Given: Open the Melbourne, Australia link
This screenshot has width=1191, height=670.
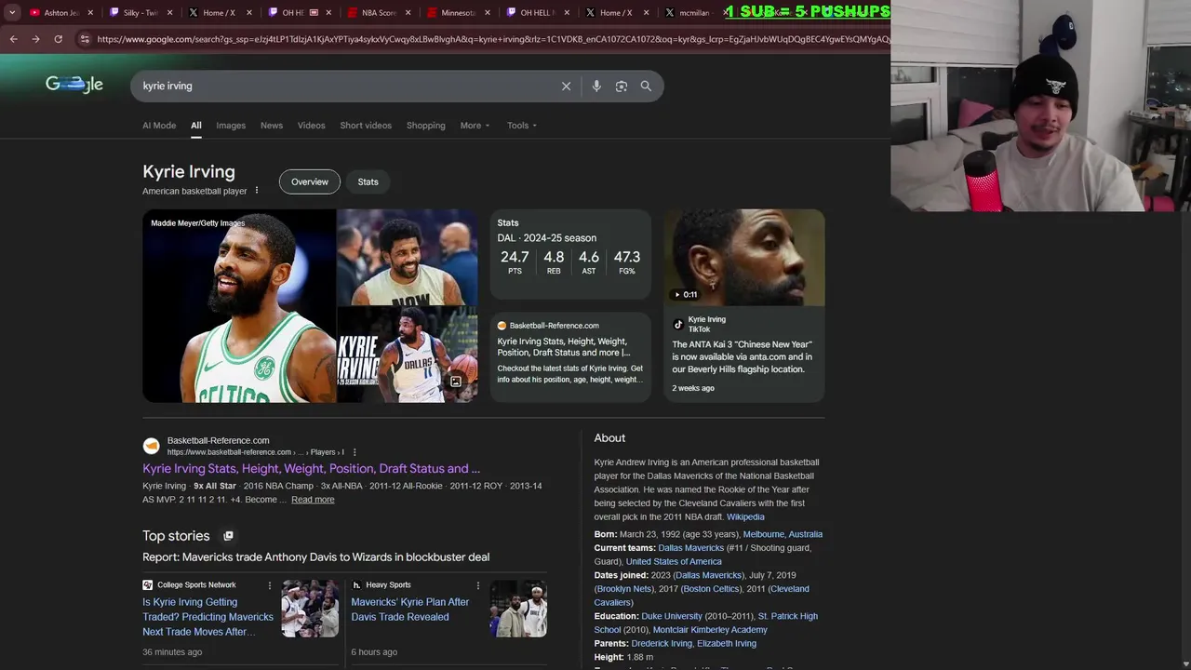Looking at the screenshot, I should tap(783, 534).
